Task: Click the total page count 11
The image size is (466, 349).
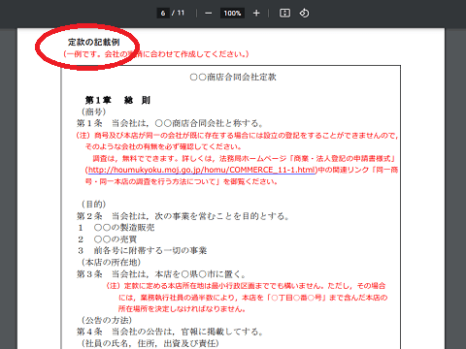Action: (181, 13)
